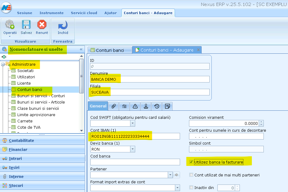Viewport: 288px width, 192px height.
Task: Open the warning triangle tab
Action: tap(135, 106)
